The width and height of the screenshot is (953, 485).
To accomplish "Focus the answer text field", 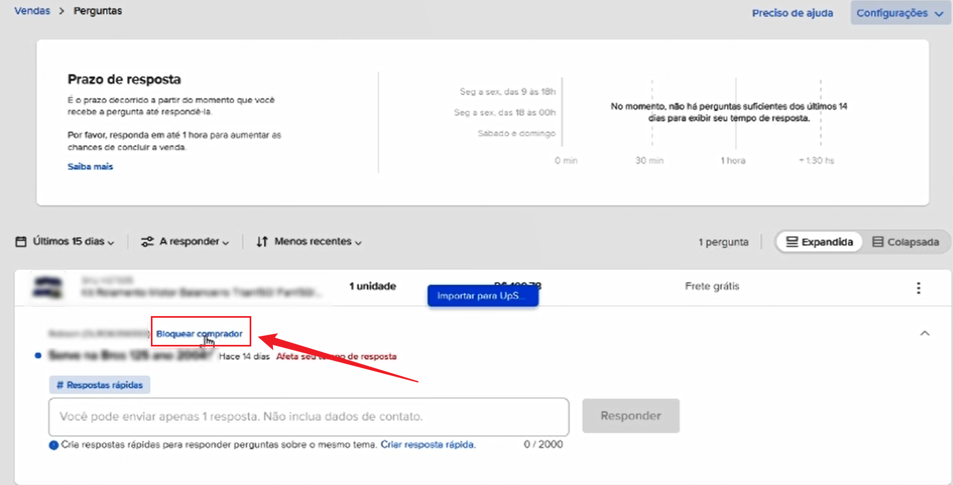I will pos(309,417).
